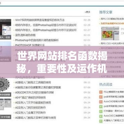Open Photoshop中的曲线照片调色教程解析 link
Viewport: 124px width, 124px height.
(37, 40)
